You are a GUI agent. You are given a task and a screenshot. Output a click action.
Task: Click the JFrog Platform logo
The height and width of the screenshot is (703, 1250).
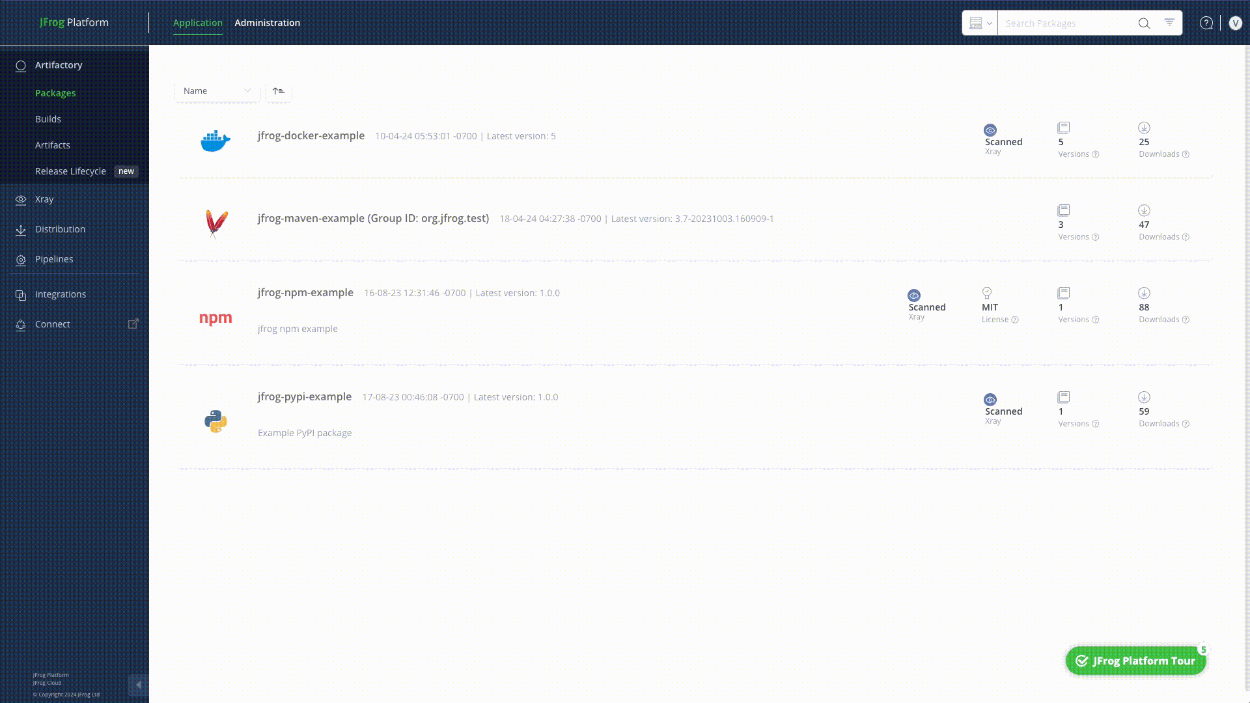74,22
